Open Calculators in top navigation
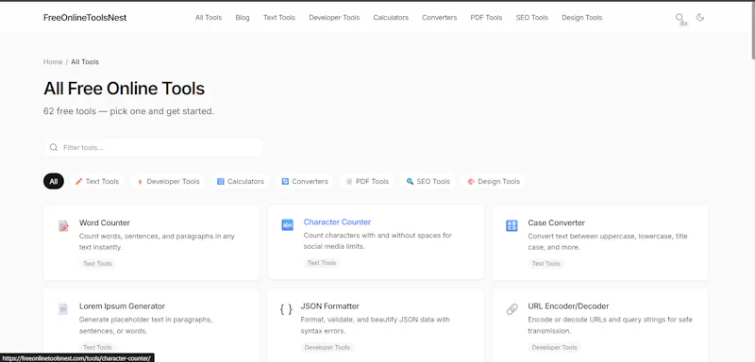Image resolution: width=755 pixels, height=362 pixels. tap(391, 17)
